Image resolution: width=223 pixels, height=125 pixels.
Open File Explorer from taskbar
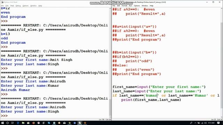23,123
